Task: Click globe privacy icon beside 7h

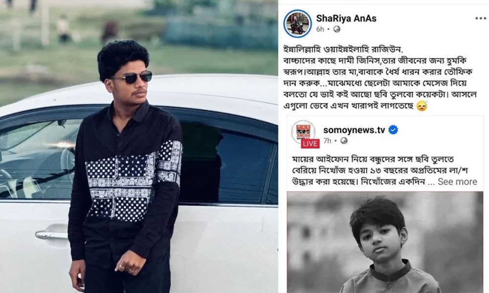Action: 344,141
